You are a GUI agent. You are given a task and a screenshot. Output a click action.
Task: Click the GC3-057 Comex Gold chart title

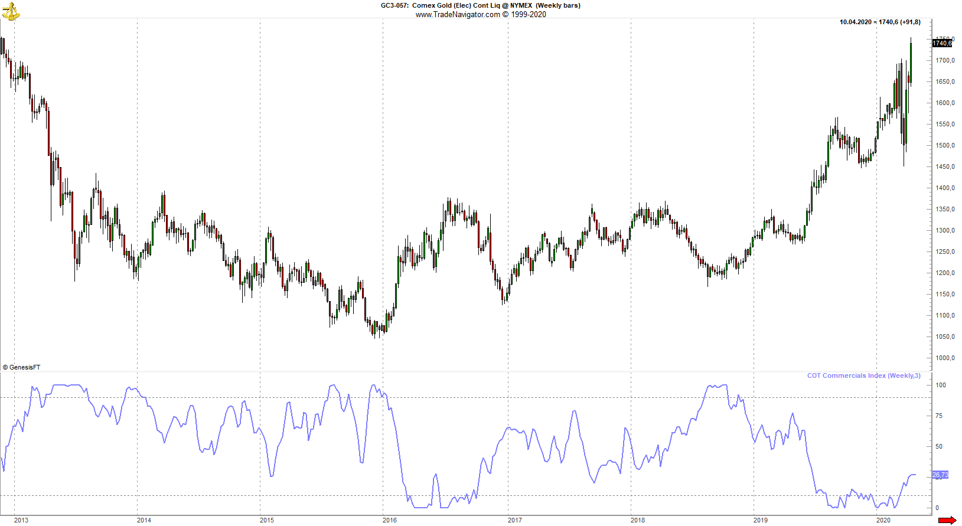click(480, 5)
